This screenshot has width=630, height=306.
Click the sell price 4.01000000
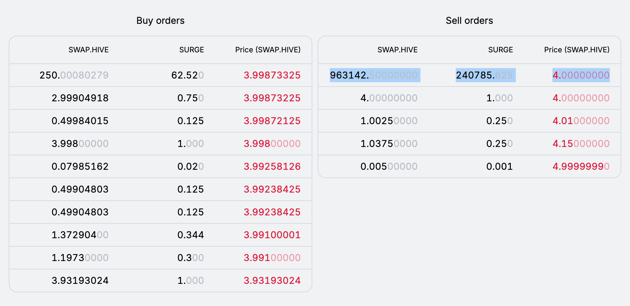point(581,121)
